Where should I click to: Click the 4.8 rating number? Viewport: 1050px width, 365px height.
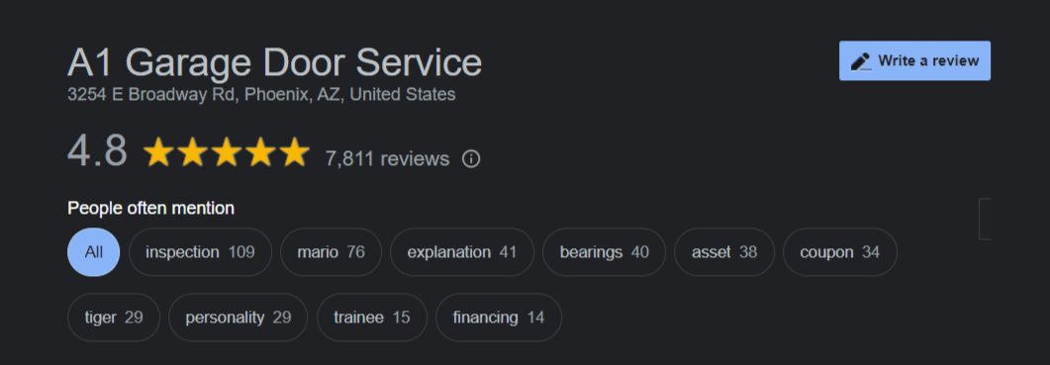point(97,151)
